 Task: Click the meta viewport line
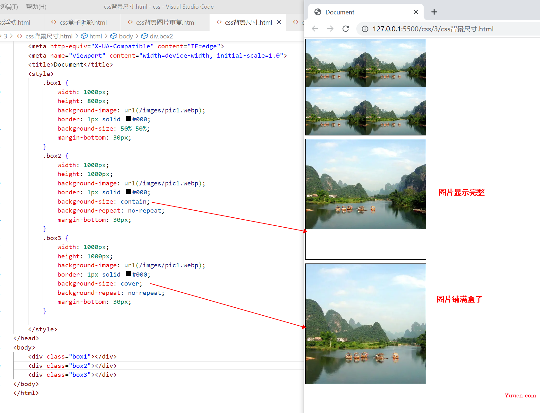click(x=157, y=56)
